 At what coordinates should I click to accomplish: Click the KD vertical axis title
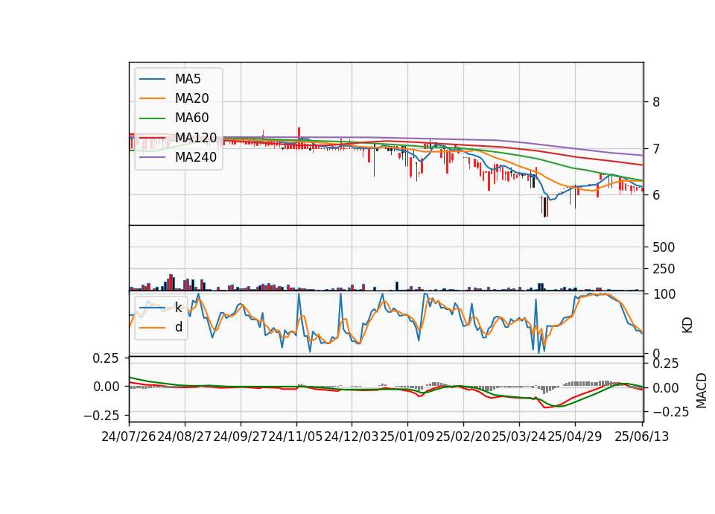pos(687,325)
